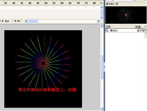This screenshot has height=111, width=147.
Task: Collapse the library panel with the divider arrow
Action: click(104, 67)
